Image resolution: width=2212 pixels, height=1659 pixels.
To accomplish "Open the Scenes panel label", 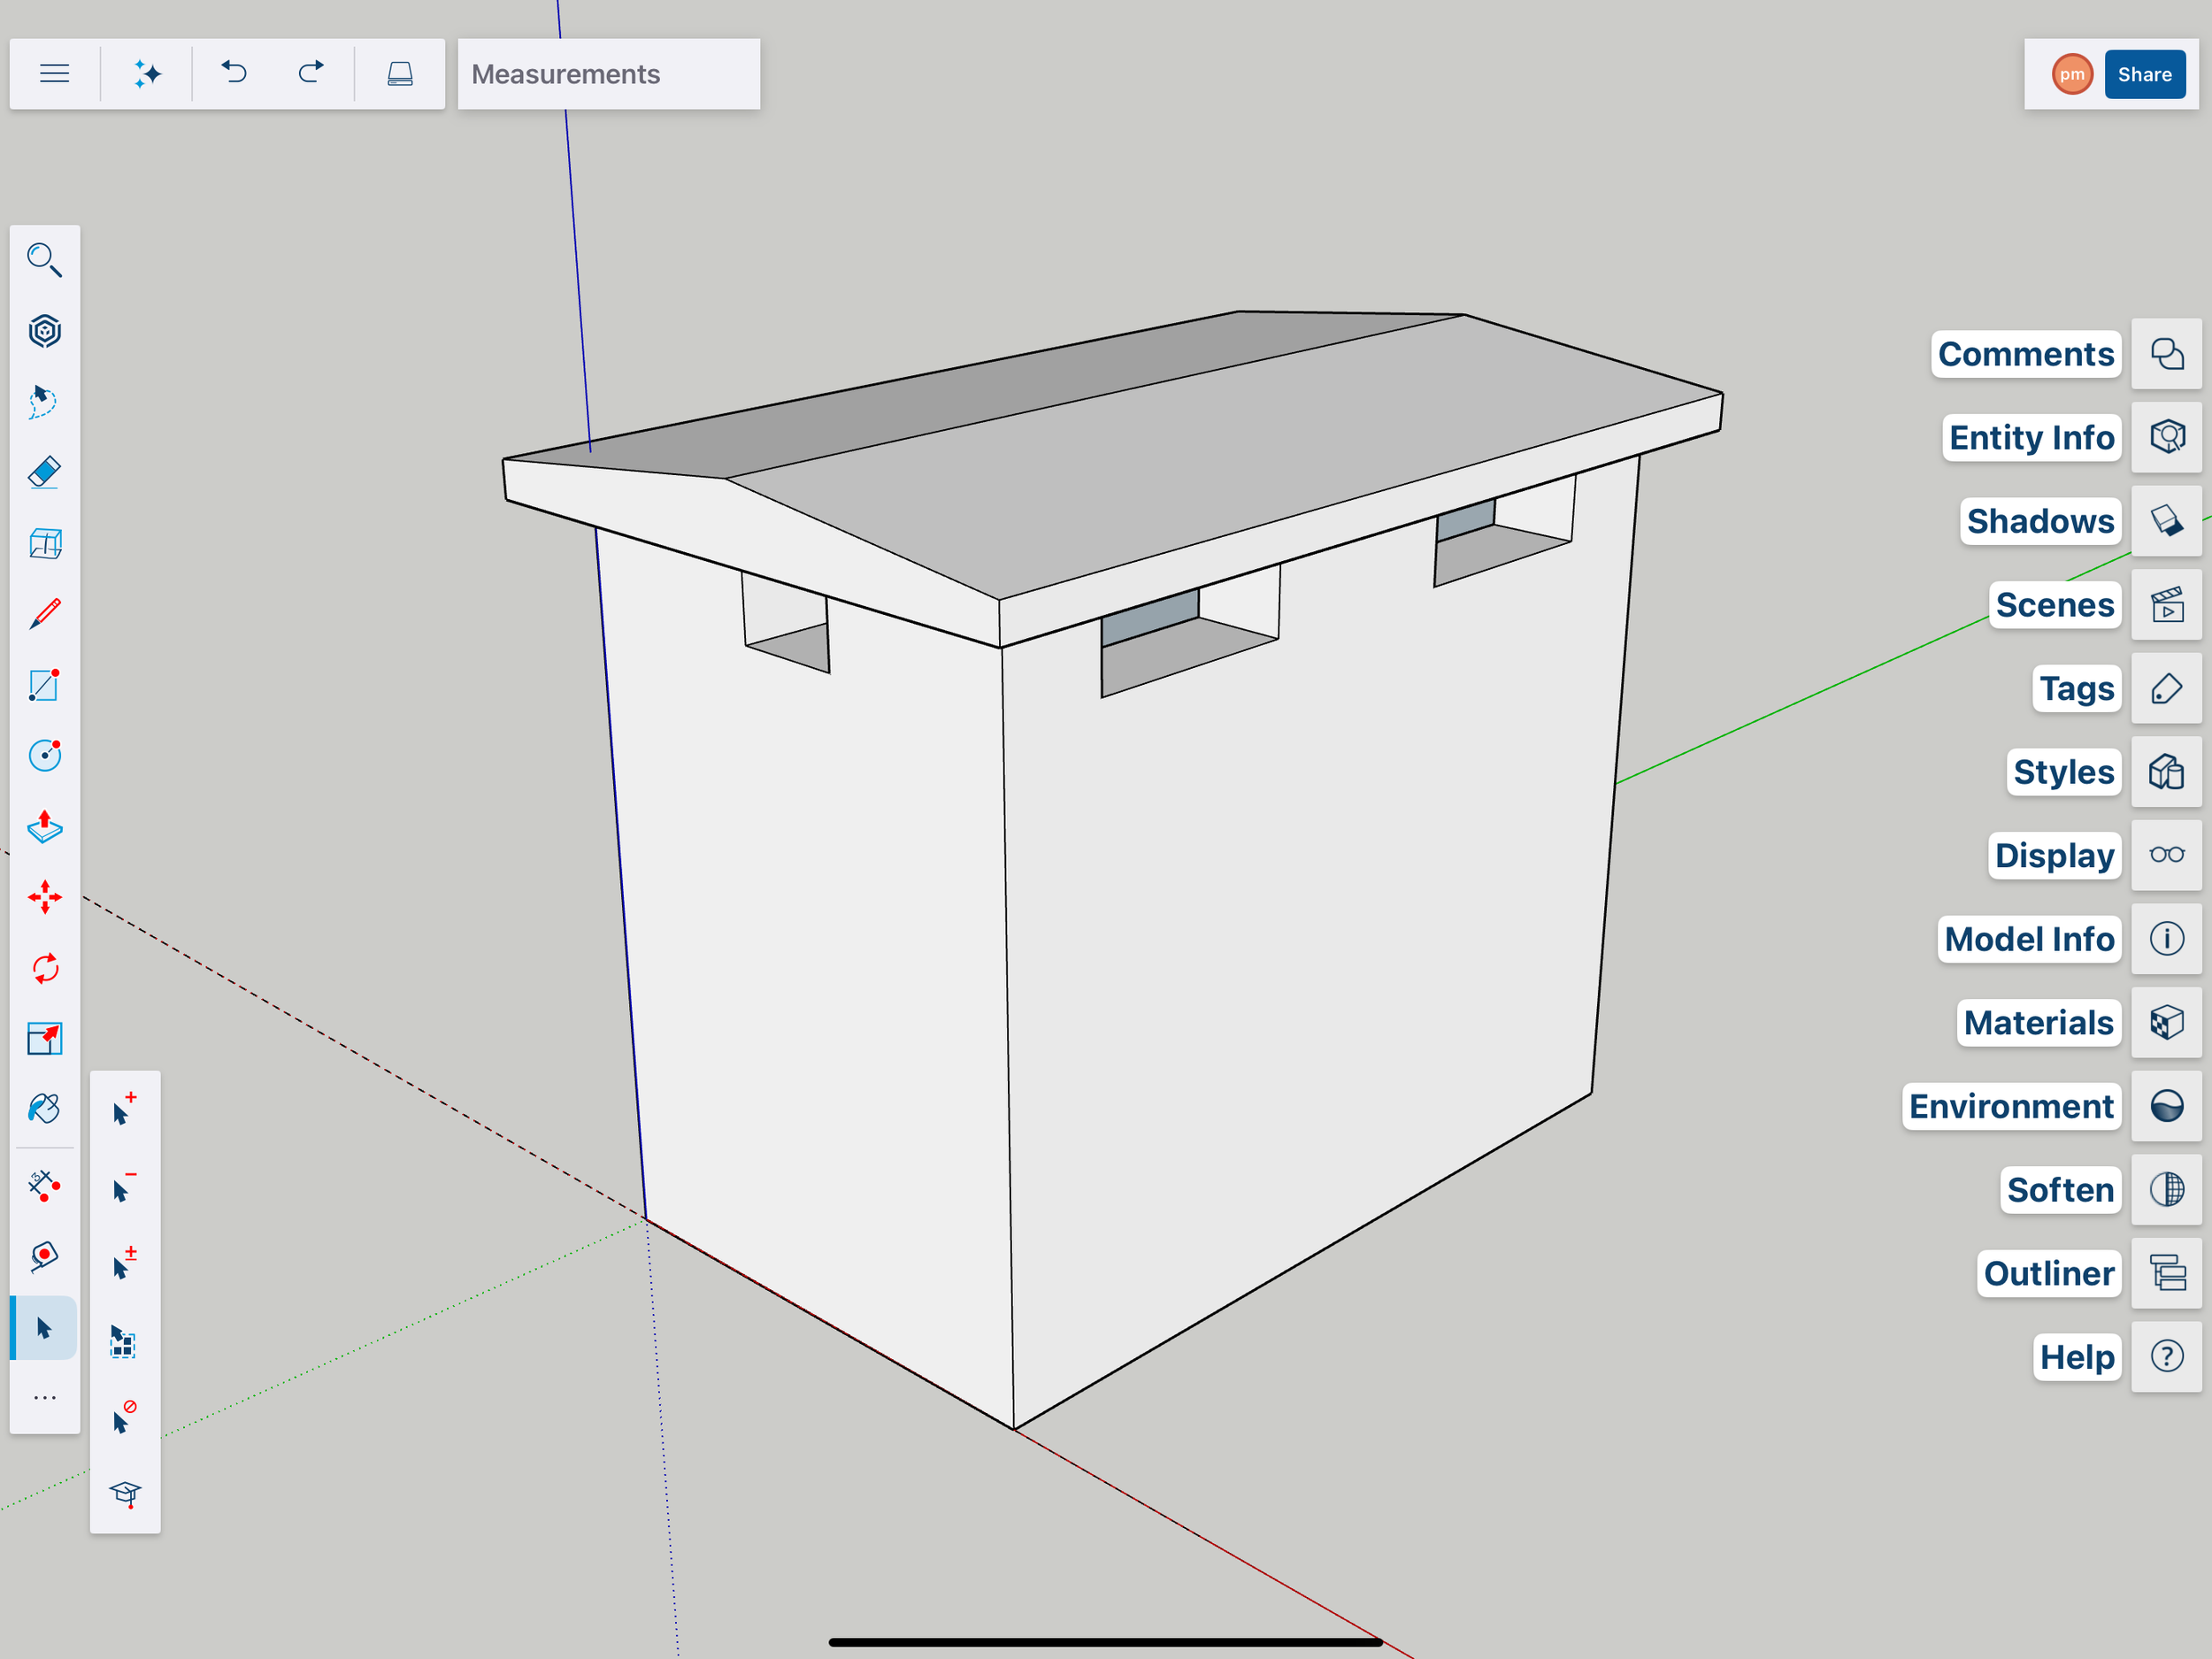I will 2055,605.
